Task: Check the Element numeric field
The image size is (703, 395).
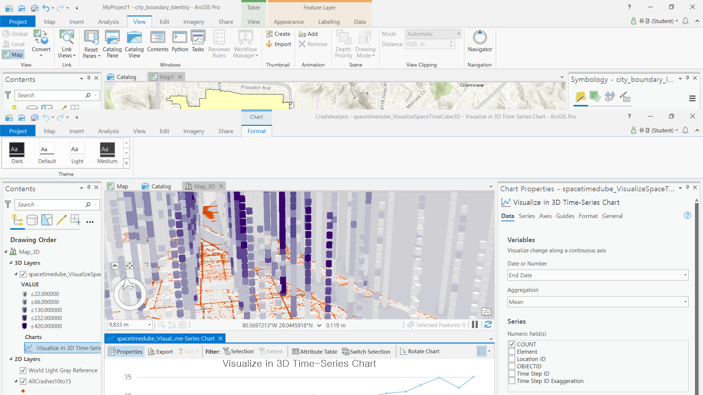Action: [x=512, y=351]
